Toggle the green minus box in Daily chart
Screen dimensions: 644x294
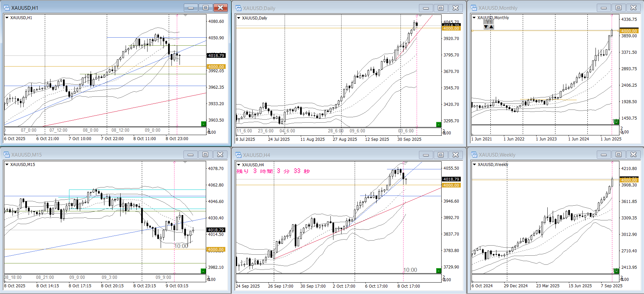click(438, 125)
